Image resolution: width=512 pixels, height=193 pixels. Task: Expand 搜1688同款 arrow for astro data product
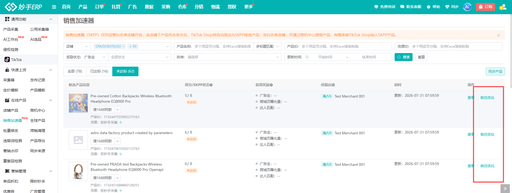118,141
